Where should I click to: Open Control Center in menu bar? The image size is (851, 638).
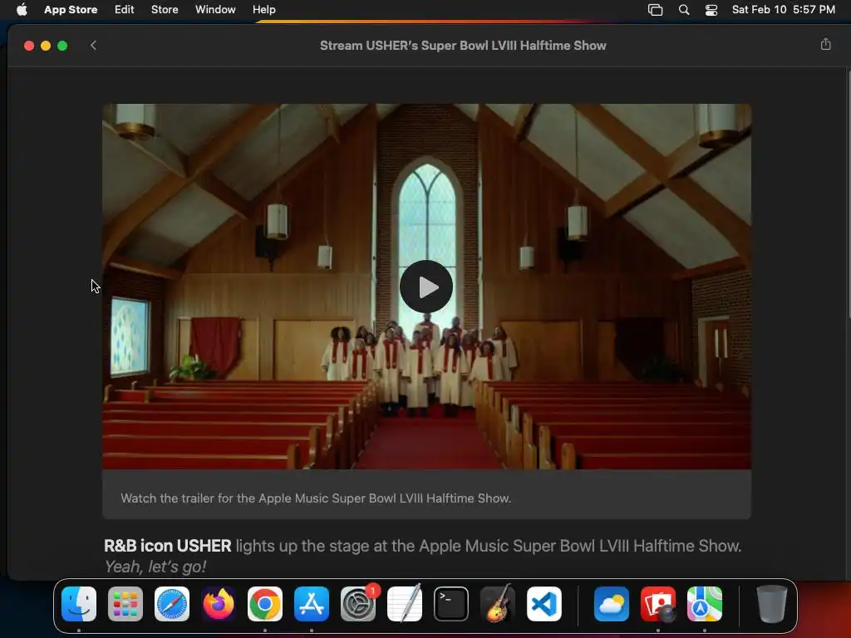tap(711, 10)
